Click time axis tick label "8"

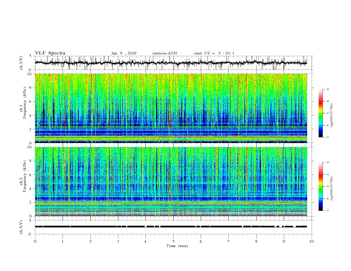tap(256, 241)
